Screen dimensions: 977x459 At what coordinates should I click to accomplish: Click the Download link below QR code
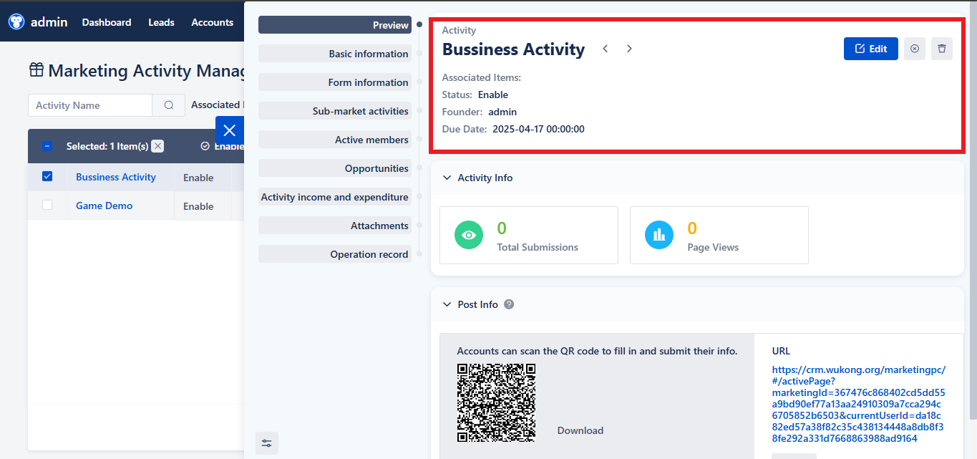click(580, 430)
